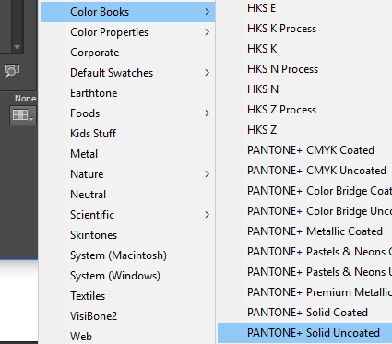Select PANTONE+ Solid Coated
The height and width of the screenshot is (344, 392).
tap(304, 313)
